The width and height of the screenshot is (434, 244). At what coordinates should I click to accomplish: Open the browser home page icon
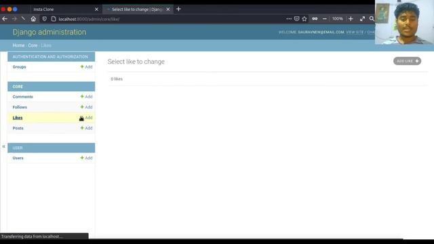point(33,19)
